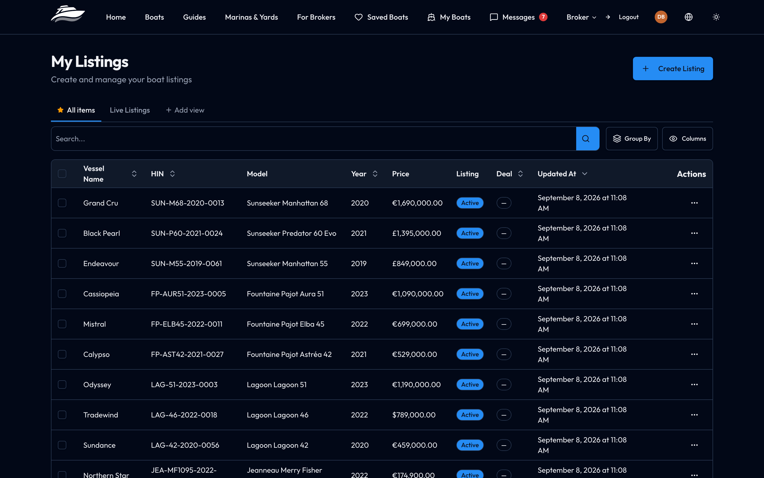Viewport: 764px width, 478px height.
Task: Check the Calypso row checkbox
Action: coord(62,355)
